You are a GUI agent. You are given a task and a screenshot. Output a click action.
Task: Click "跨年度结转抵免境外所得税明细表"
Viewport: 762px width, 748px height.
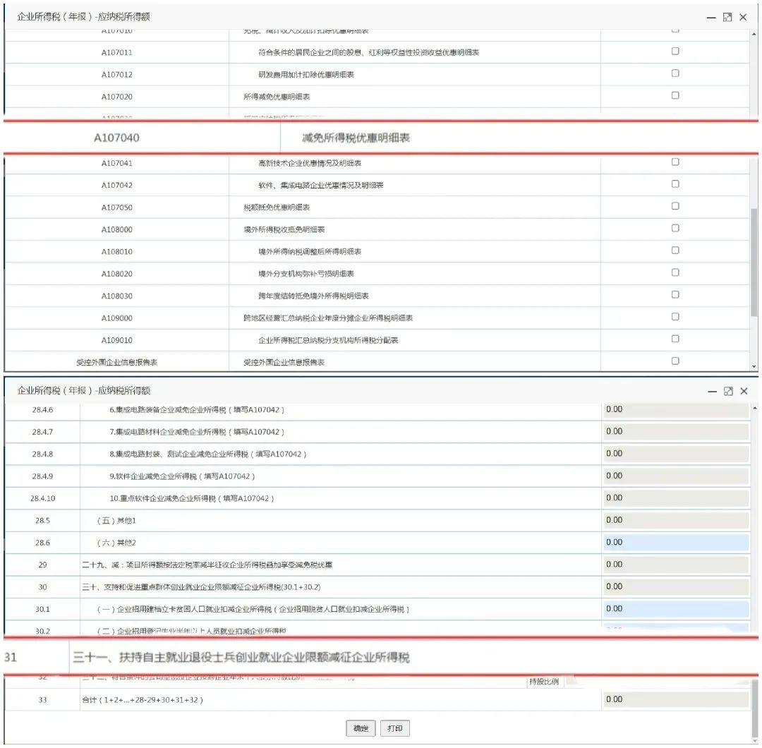(x=313, y=296)
